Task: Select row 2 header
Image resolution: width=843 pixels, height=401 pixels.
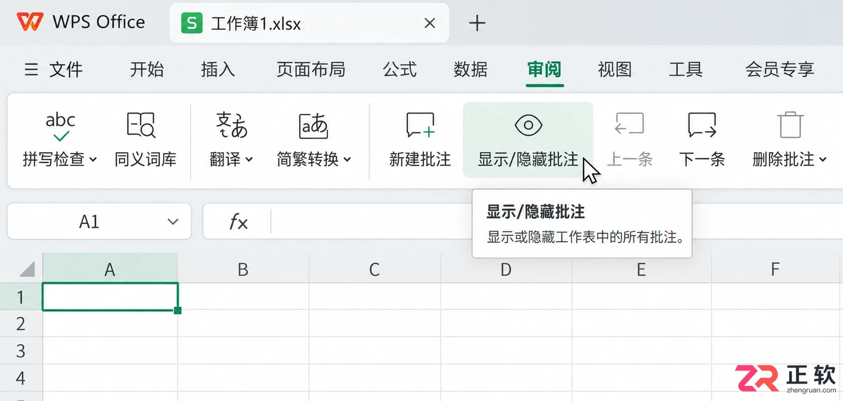Action: click(x=21, y=323)
